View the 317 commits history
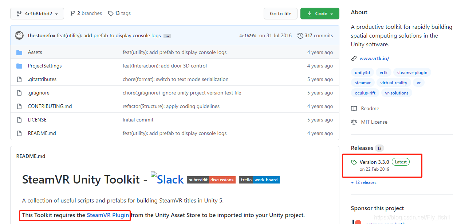 (x=319, y=36)
